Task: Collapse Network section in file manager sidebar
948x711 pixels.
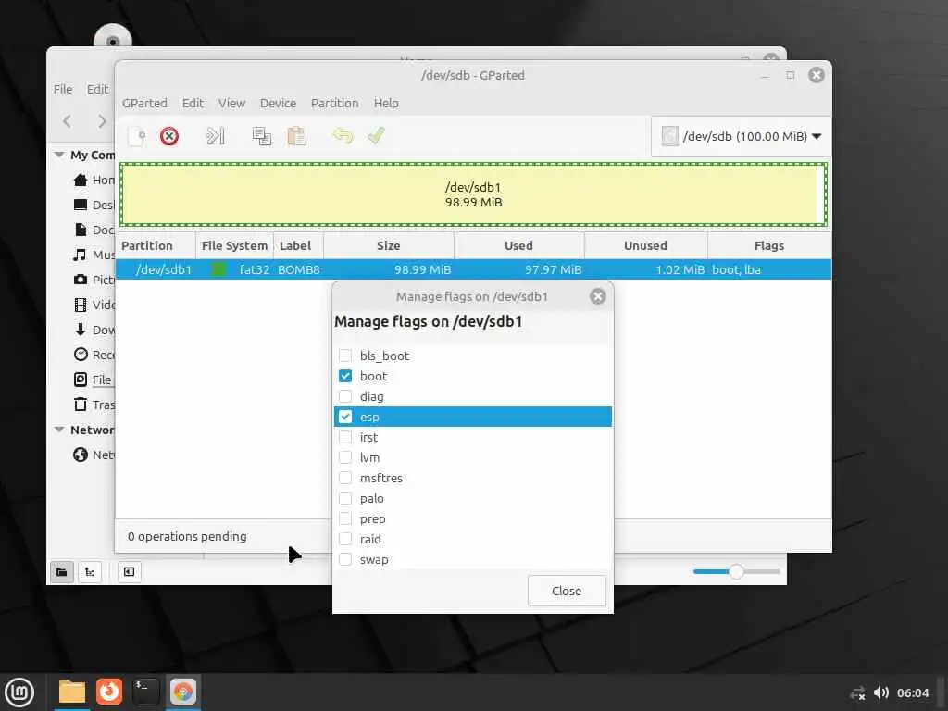Action: pos(59,430)
